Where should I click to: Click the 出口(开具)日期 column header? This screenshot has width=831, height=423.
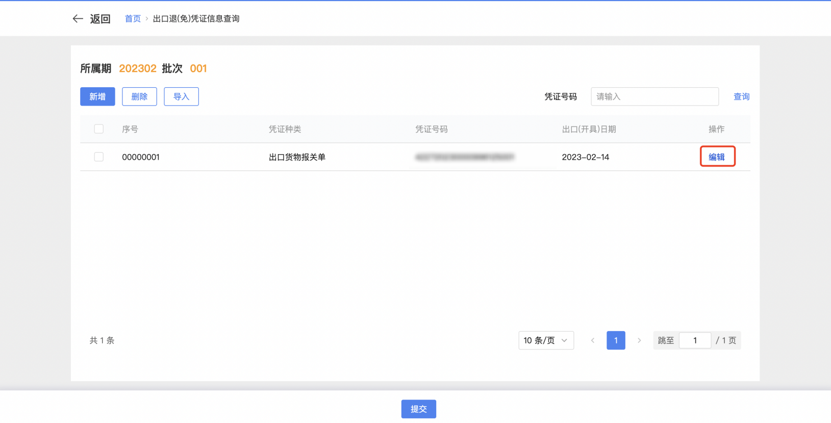589,129
